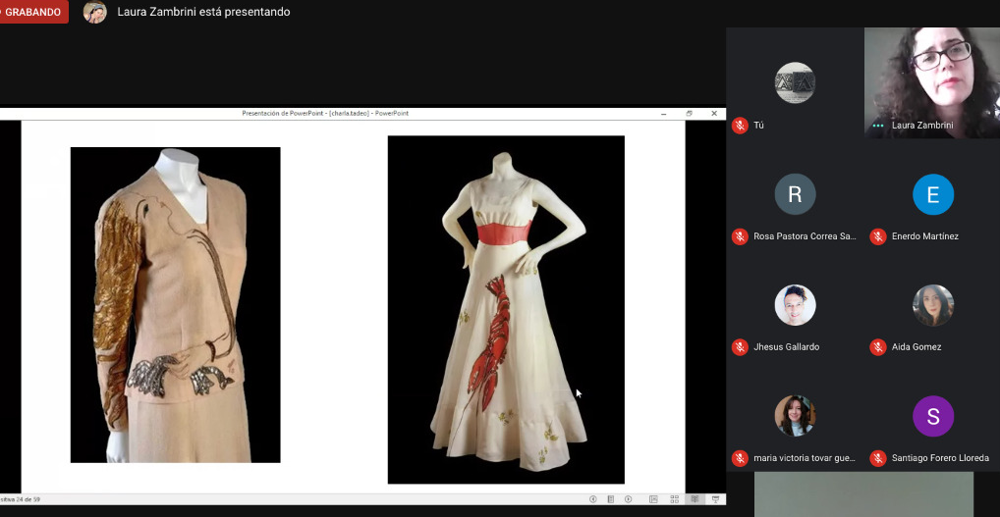1000x517 pixels.
Task: Click muted microphone icon next to Tú
Action: click(740, 126)
